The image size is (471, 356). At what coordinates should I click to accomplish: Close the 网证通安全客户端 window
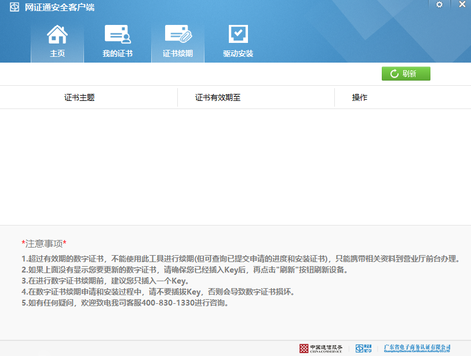click(462, 5)
